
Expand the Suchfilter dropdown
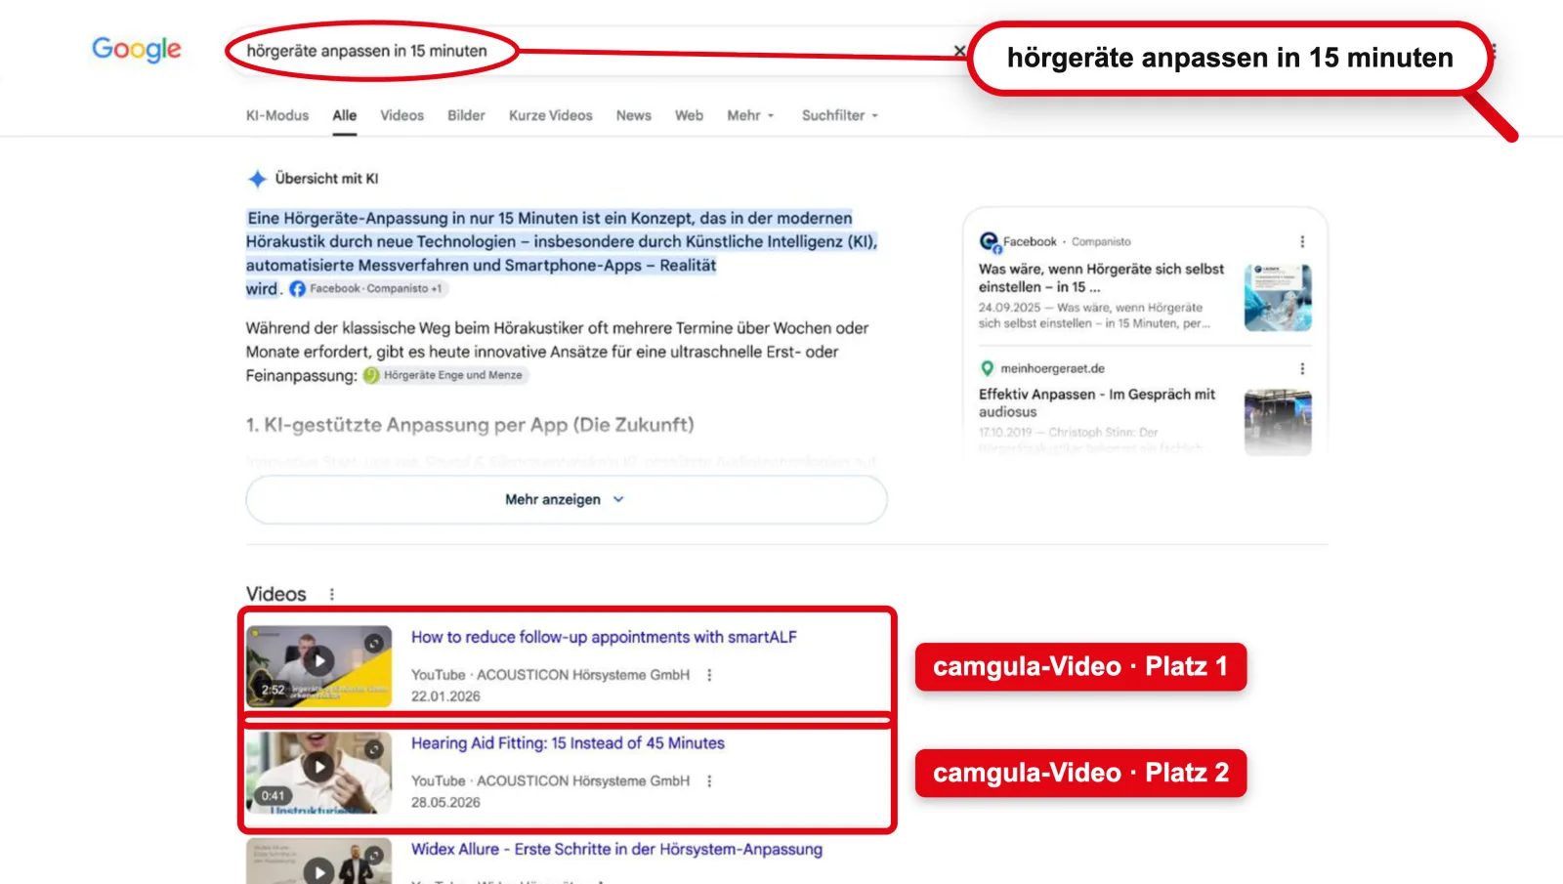tap(840, 115)
